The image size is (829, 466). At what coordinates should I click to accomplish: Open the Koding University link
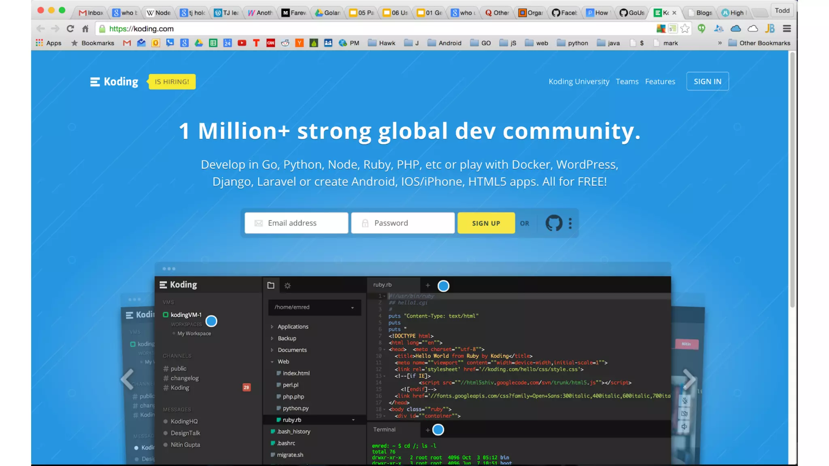[578, 81]
